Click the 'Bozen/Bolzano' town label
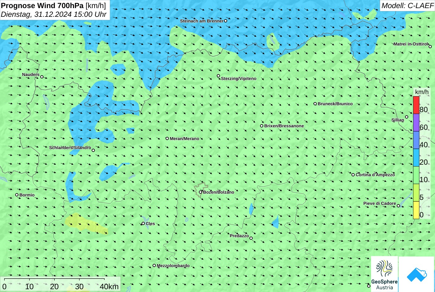 coord(219,192)
